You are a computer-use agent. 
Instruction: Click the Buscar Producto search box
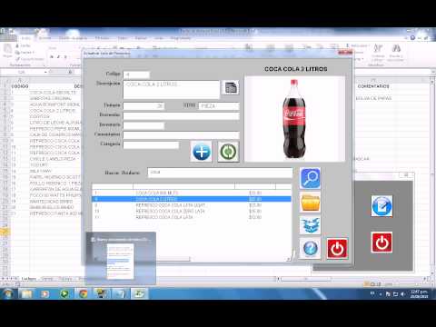pos(220,173)
